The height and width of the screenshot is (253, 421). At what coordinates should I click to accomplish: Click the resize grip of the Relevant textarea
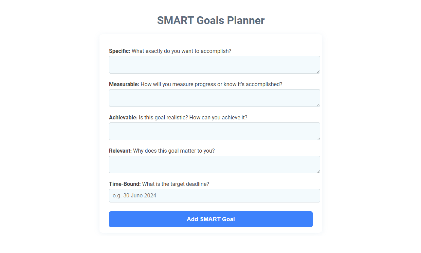318,171
